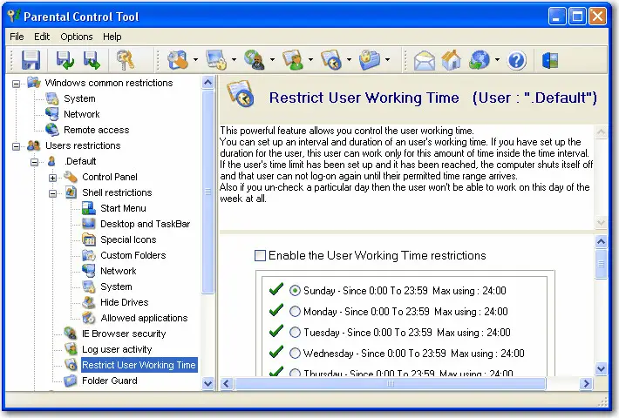The image size is (619, 418).
Task: Select System under Windows common restrictions
Action: (79, 98)
